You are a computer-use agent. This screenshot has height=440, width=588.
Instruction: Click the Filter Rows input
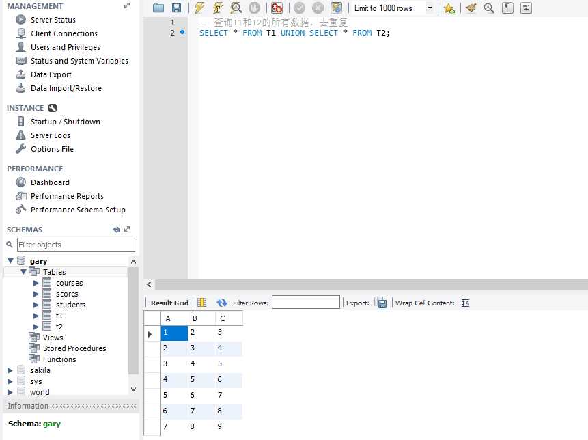pos(306,303)
